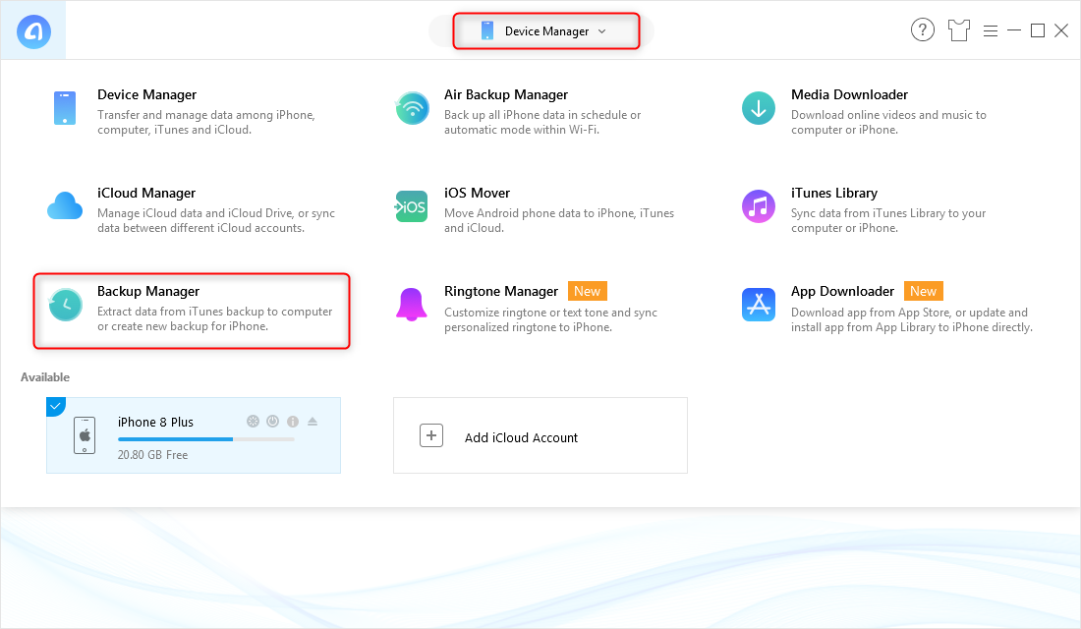The width and height of the screenshot is (1081, 629).
Task: Click iTunes Library description text
Action: click(888, 221)
